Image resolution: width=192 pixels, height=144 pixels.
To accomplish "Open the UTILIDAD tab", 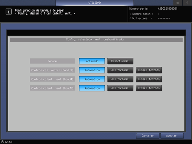I will coord(94,3).
